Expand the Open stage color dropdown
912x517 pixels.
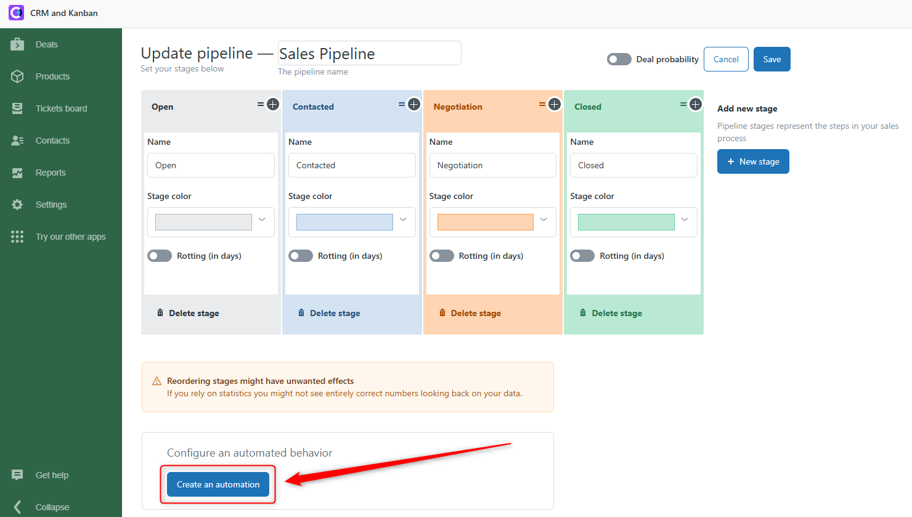(x=262, y=220)
